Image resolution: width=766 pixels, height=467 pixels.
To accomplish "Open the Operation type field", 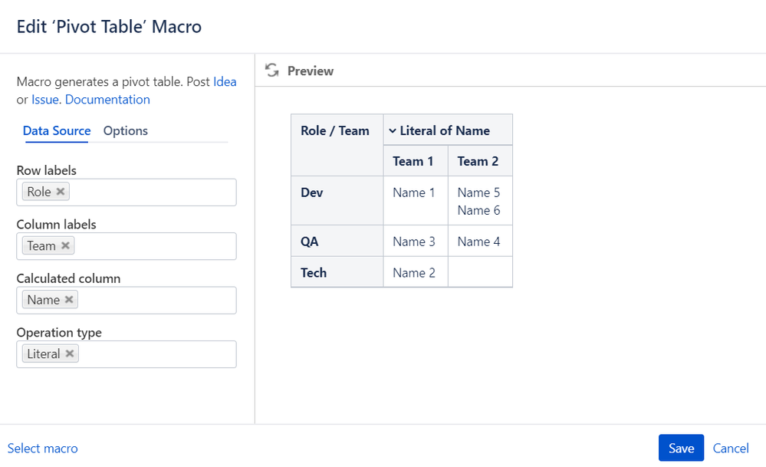I will (x=153, y=354).
